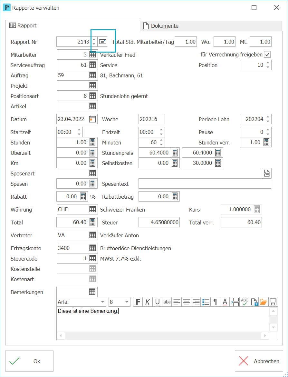Increase the Rapport-Nr with the up spinner

click(94, 40)
